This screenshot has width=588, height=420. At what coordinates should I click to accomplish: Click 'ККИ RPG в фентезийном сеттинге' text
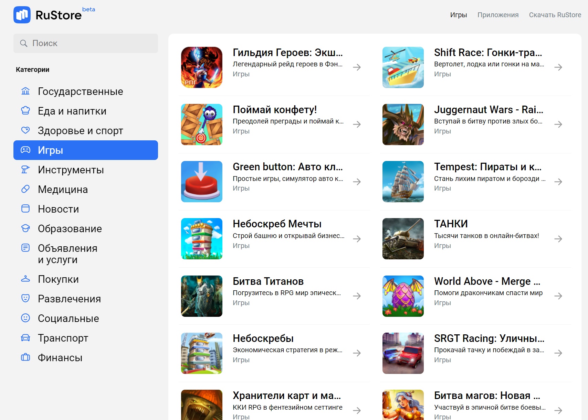(287, 407)
